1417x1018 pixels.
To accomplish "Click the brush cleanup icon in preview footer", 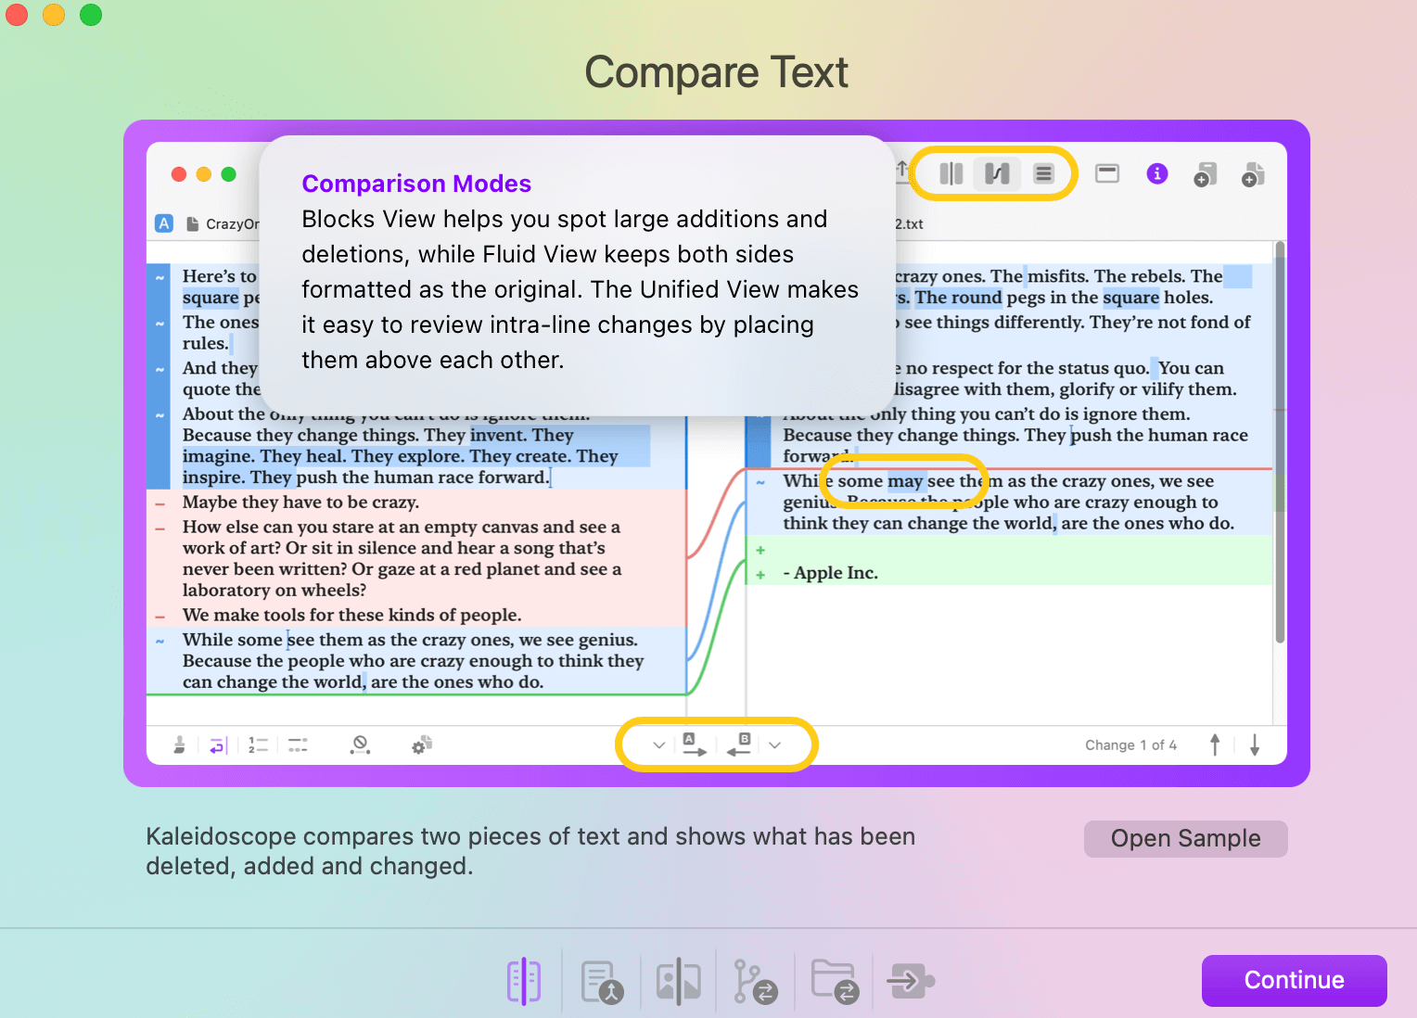I will pyautogui.click(x=180, y=744).
